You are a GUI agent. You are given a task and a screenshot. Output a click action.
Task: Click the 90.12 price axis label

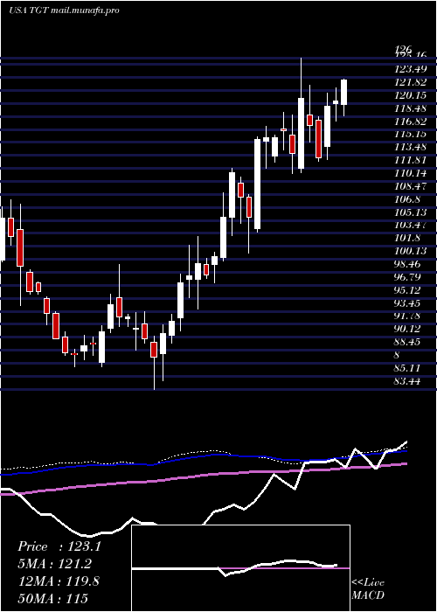click(407, 329)
